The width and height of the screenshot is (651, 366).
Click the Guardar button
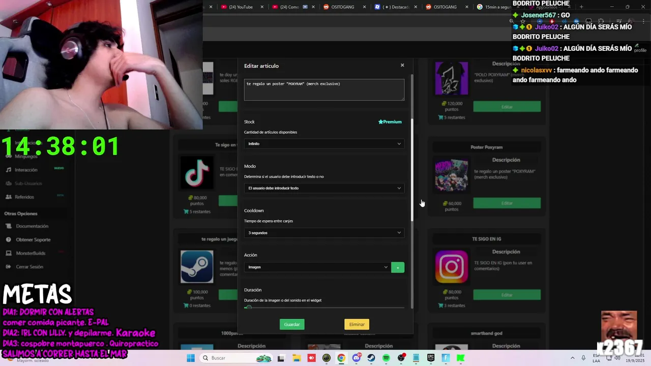(292, 324)
